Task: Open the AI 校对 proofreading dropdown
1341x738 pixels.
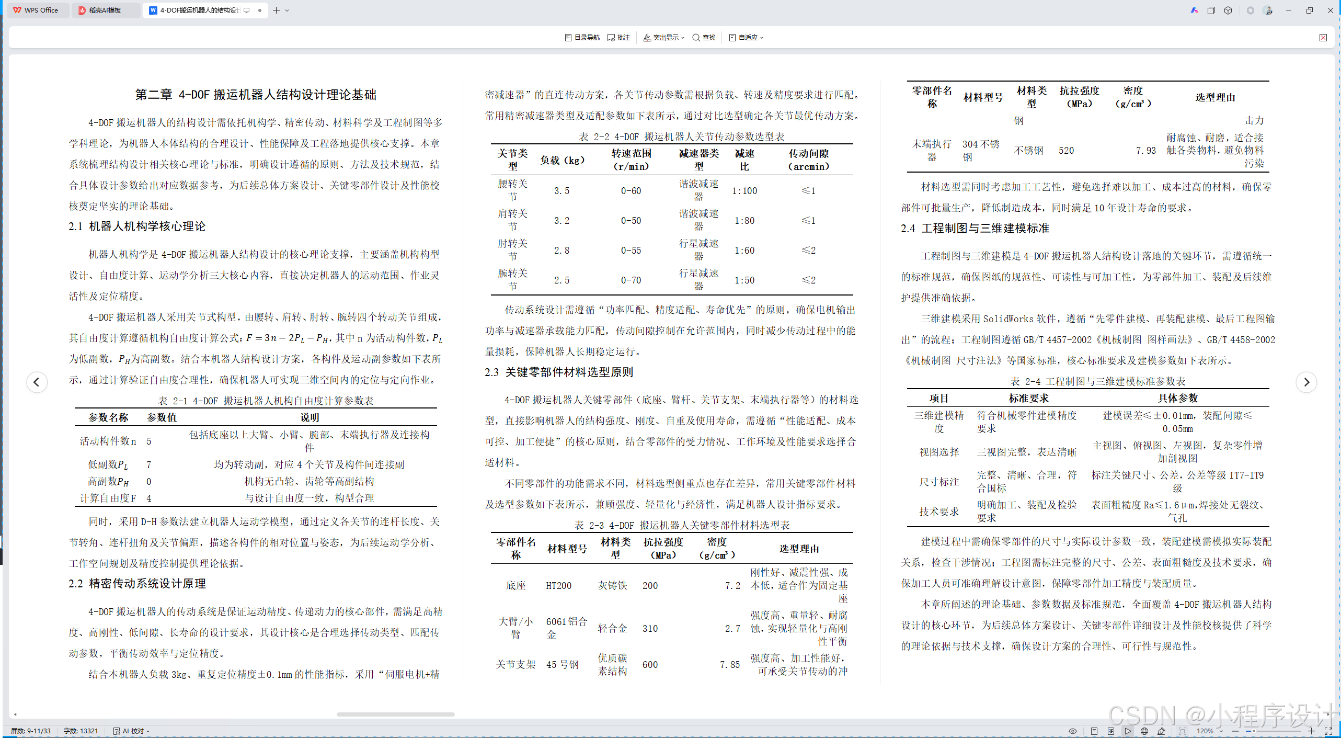Action: coord(131,731)
